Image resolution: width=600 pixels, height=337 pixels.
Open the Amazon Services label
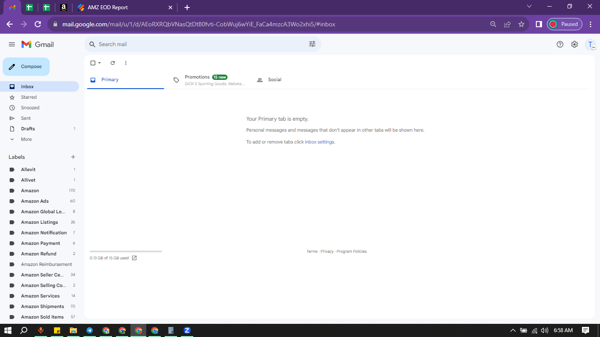pyautogui.click(x=40, y=296)
